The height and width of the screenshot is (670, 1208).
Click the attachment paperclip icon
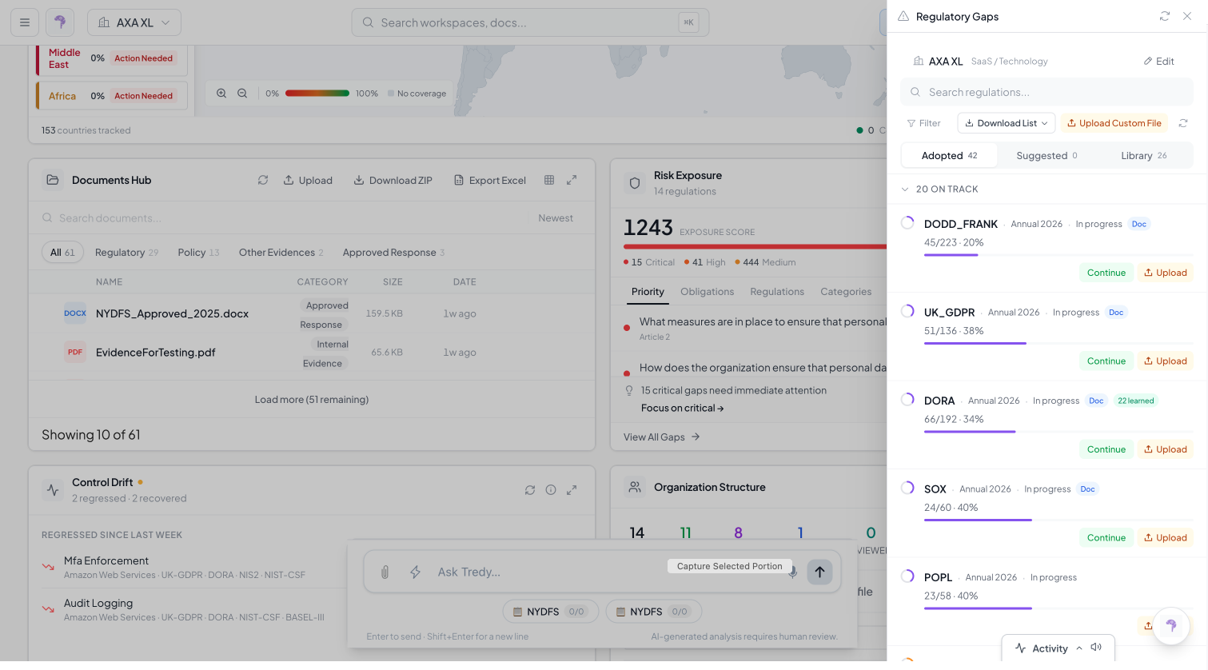tap(385, 572)
